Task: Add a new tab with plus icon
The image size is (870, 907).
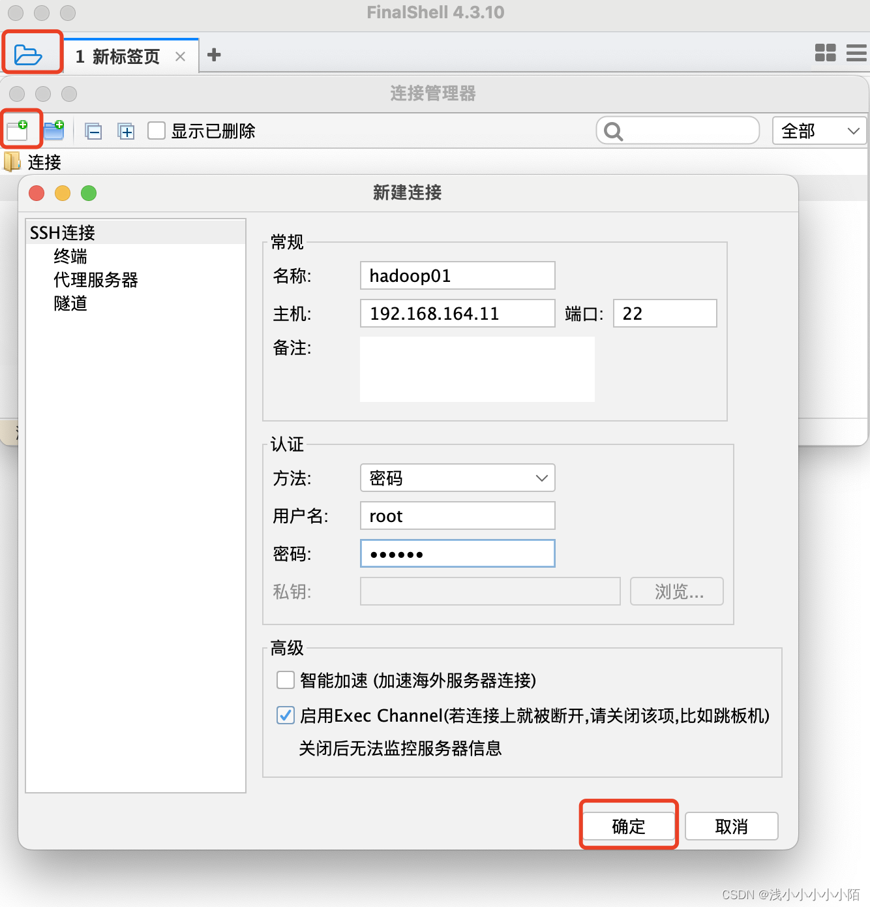Action: [x=214, y=55]
